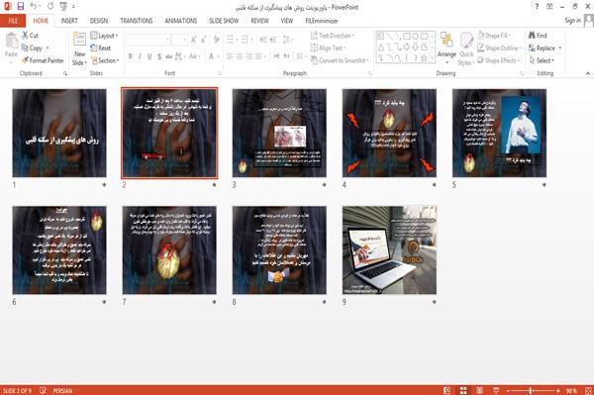Click zoom out minus button

coord(508,390)
